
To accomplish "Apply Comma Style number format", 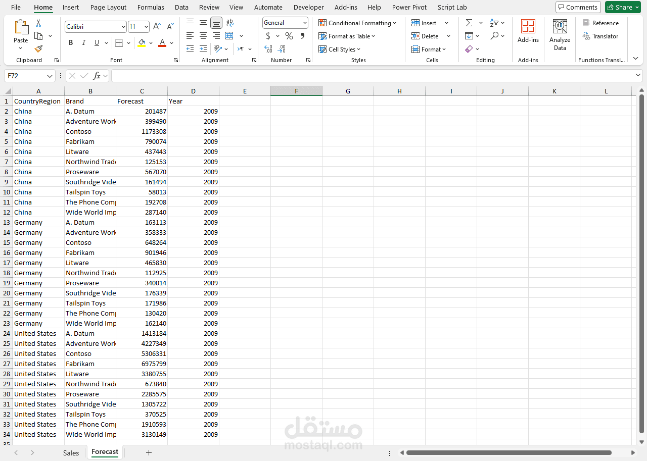I will (302, 36).
